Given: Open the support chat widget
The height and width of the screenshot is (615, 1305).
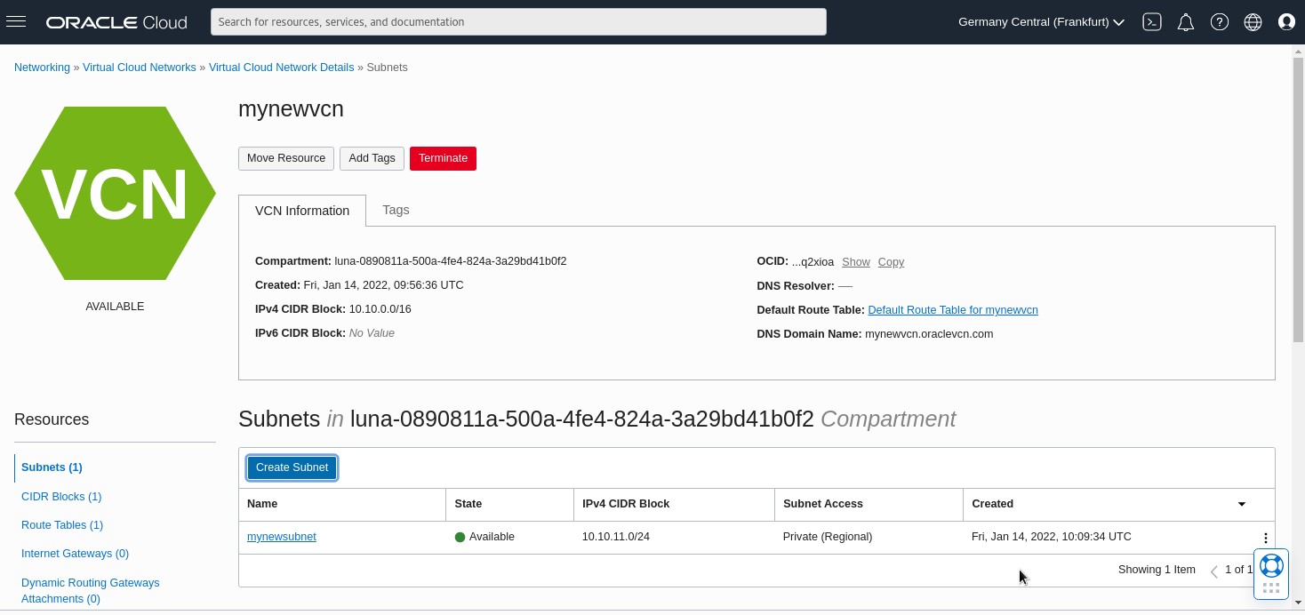Looking at the screenshot, I should click(x=1271, y=565).
